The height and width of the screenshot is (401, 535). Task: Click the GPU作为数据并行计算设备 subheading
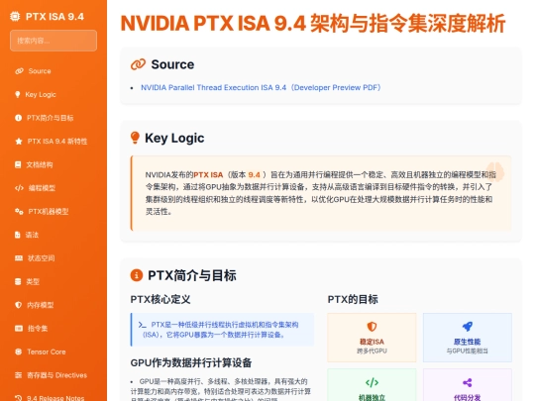click(191, 362)
